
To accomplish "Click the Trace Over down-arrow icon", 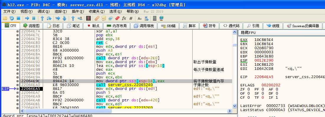I will (64, 18).
